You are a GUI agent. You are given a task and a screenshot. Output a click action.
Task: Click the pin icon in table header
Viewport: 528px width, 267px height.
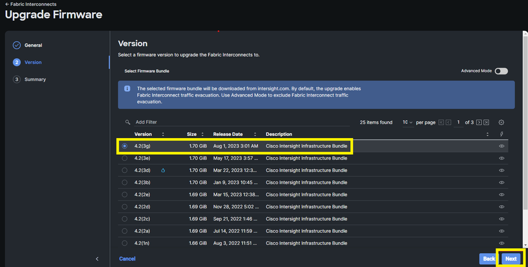pyautogui.click(x=501, y=134)
